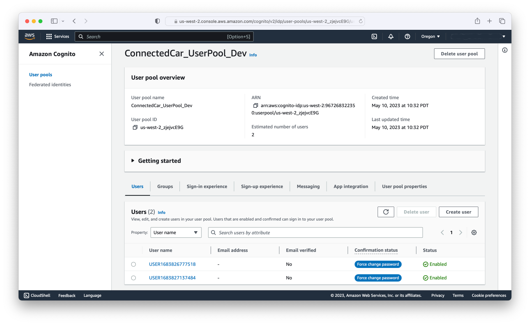Go to previous users page

pyautogui.click(x=442, y=232)
